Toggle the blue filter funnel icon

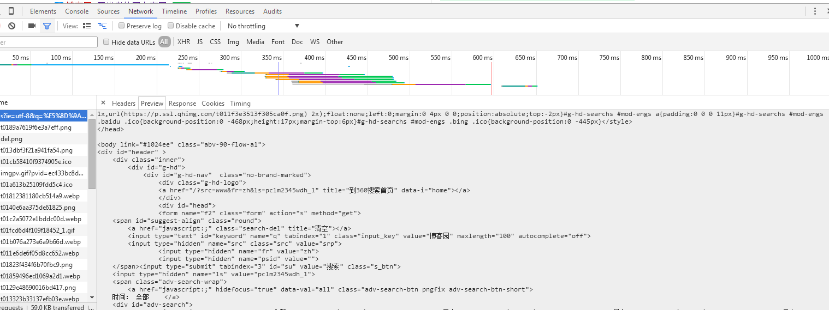[x=47, y=26]
